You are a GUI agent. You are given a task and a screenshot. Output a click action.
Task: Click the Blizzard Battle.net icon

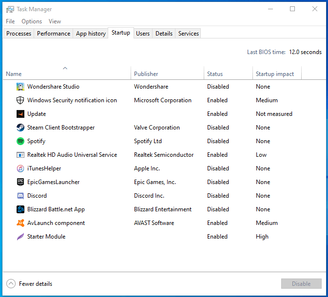[x=20, y=209]
